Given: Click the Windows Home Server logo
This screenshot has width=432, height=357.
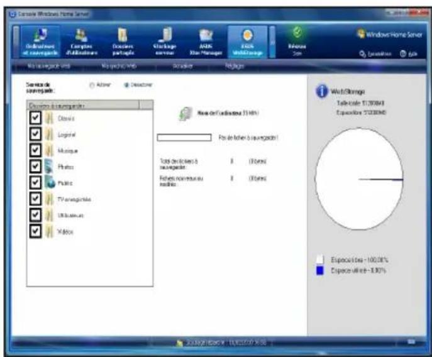Looking at the screenshot, I should (x=389, y=35).
